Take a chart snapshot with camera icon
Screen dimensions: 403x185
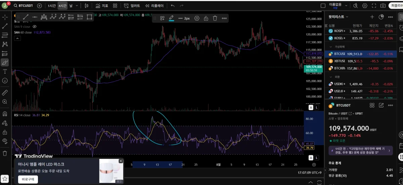point(383,6)
